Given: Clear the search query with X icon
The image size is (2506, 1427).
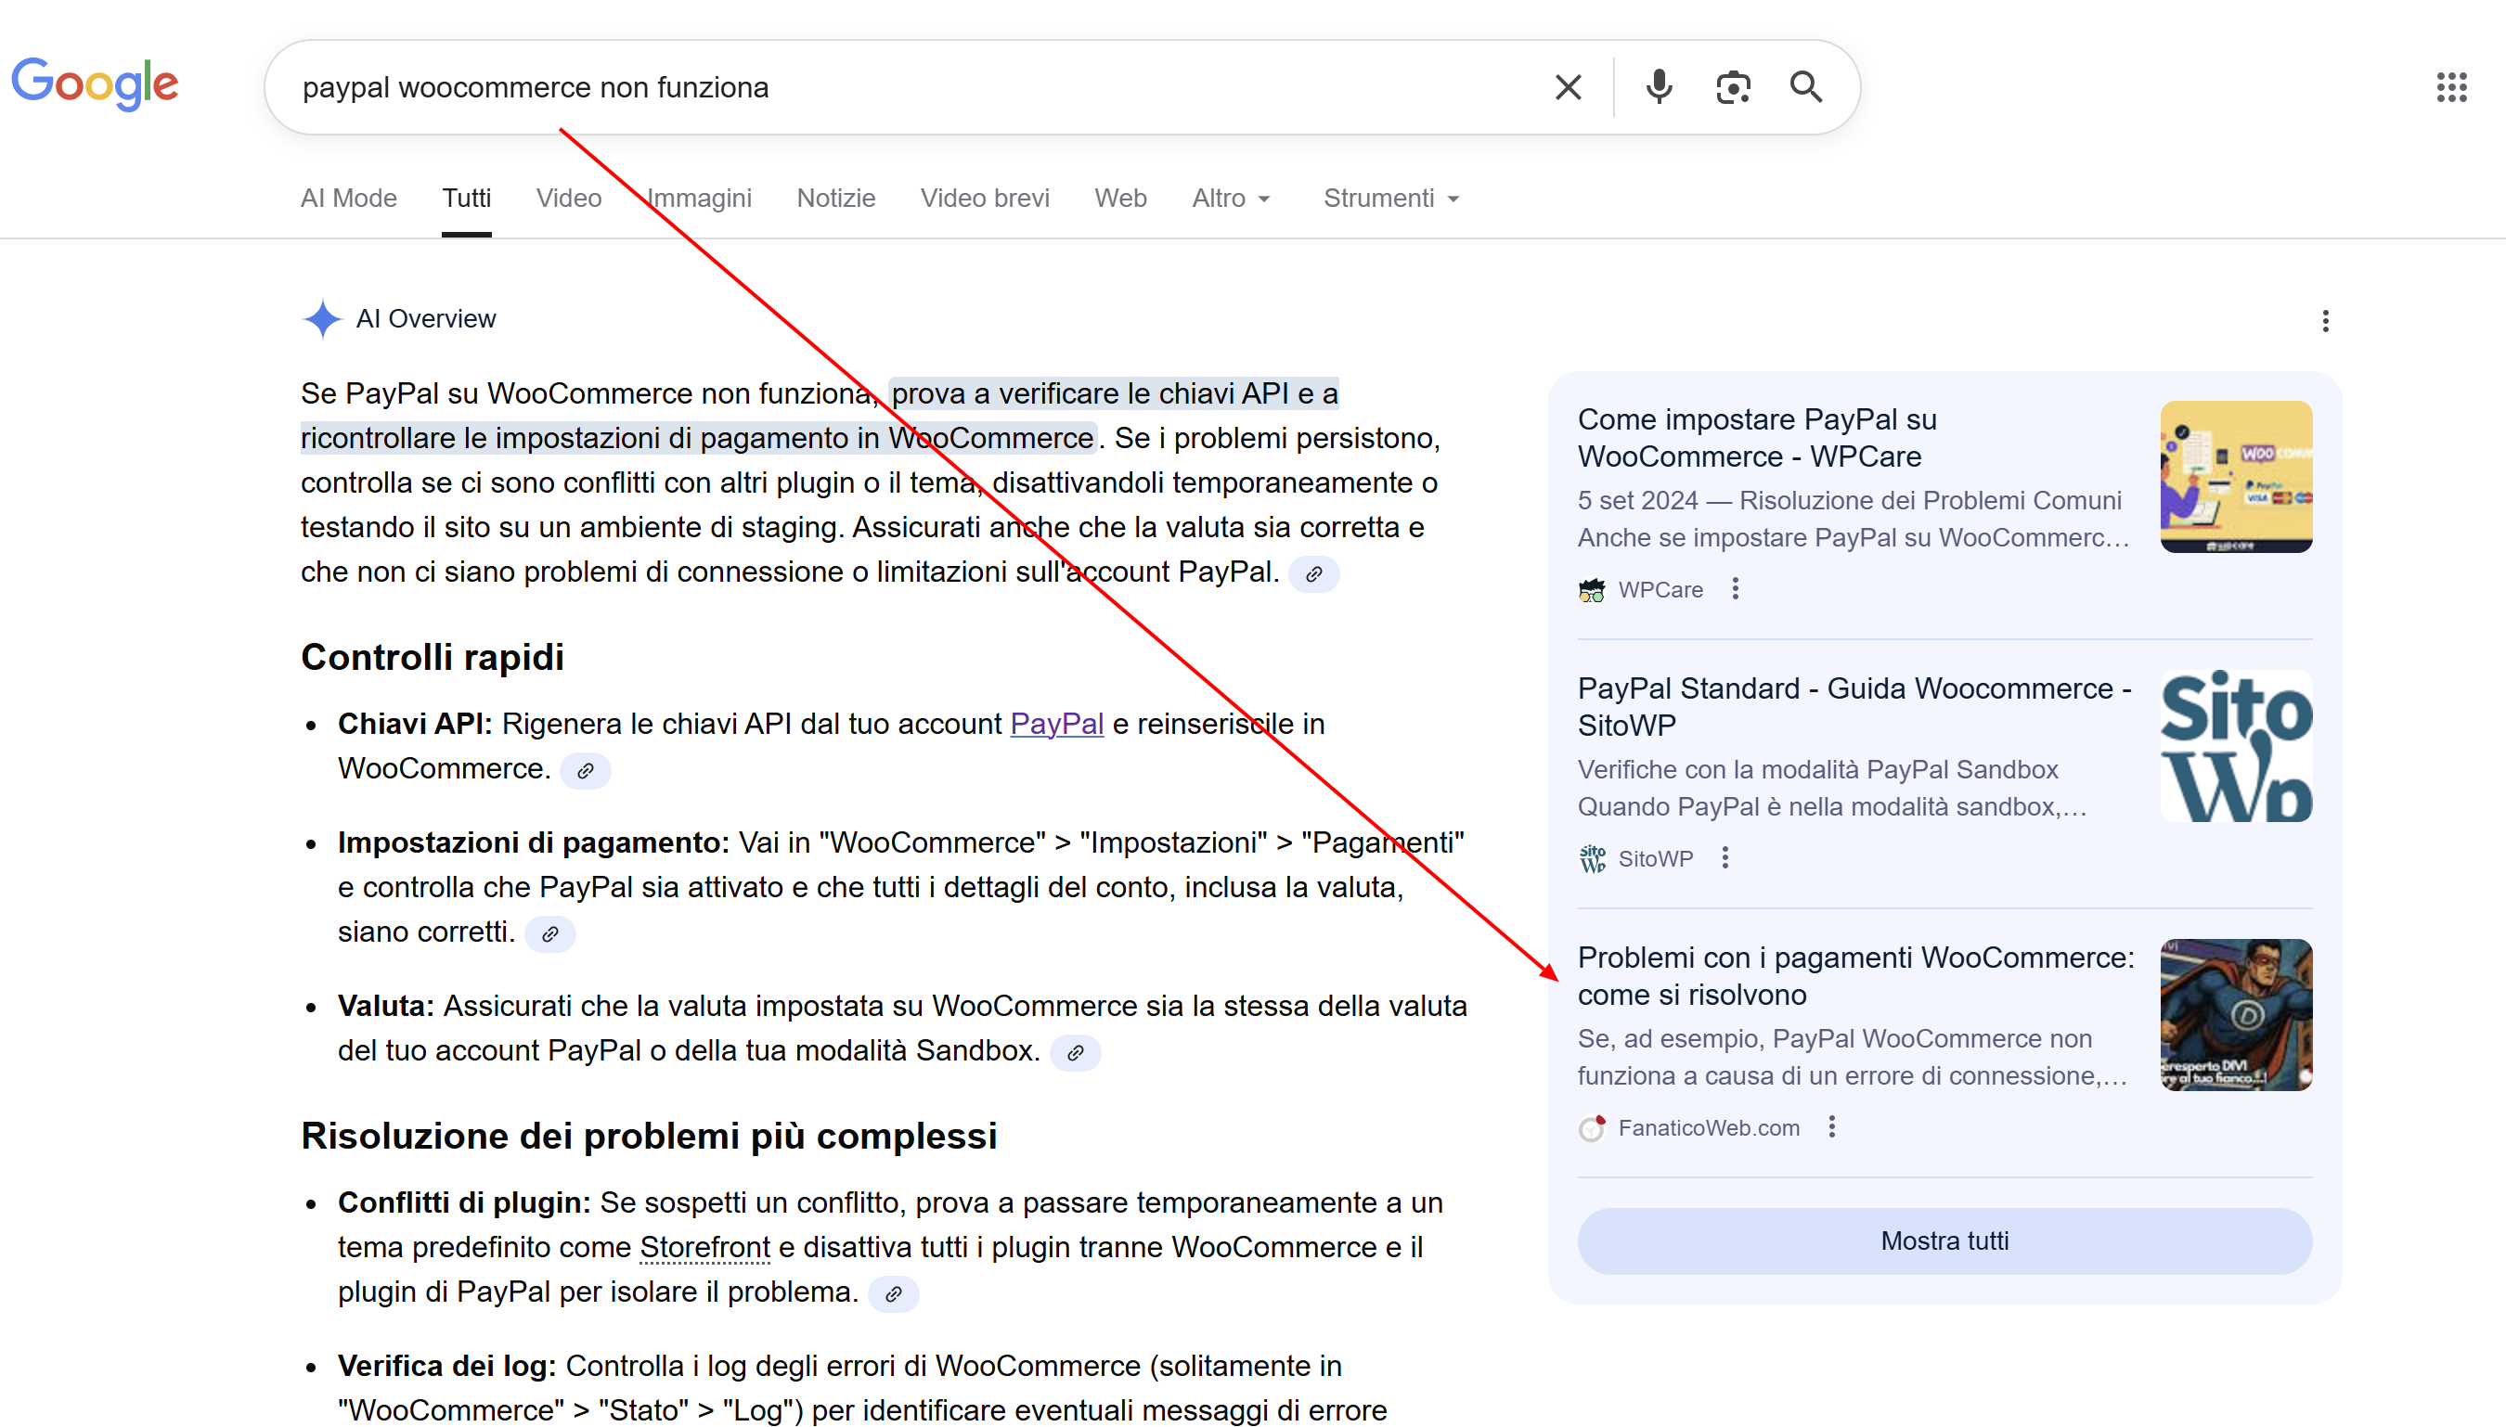Looking at the screenshot, I should click(x=1568, y=87).
